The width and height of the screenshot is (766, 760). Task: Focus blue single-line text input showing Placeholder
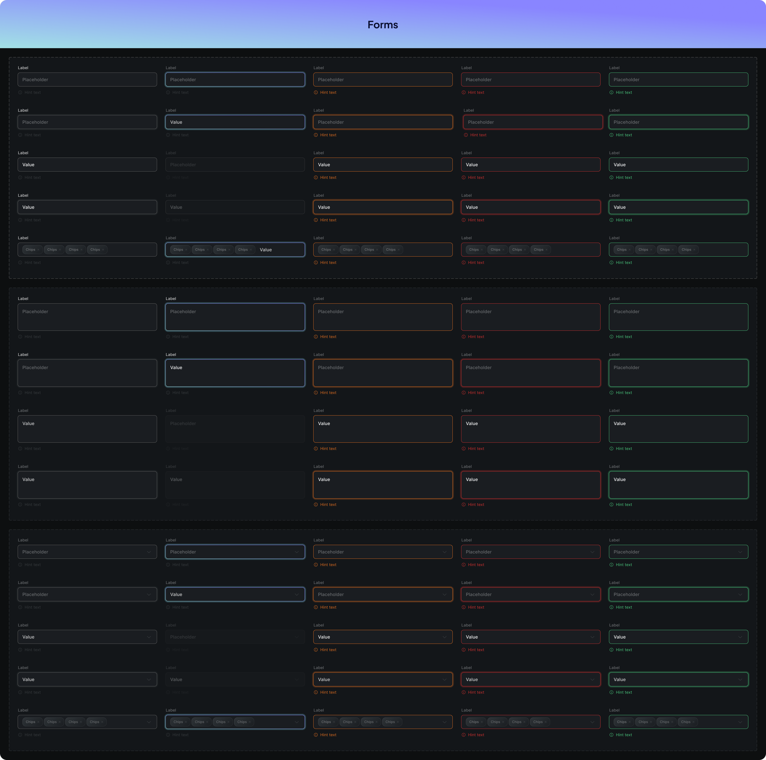click(x=235, y=80)
